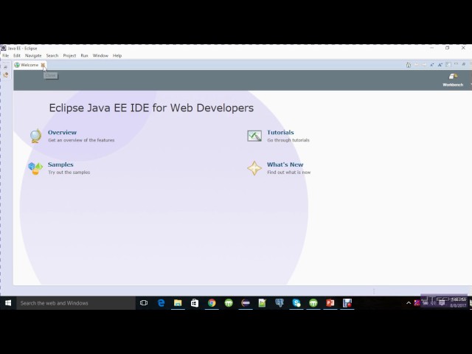Select the Welcome tab
472x354 pixels.
point(29,65)
